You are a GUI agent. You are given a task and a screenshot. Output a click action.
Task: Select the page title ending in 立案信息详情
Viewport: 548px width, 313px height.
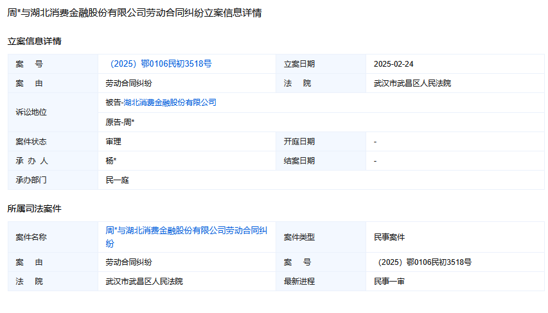(x=134, y=13)
